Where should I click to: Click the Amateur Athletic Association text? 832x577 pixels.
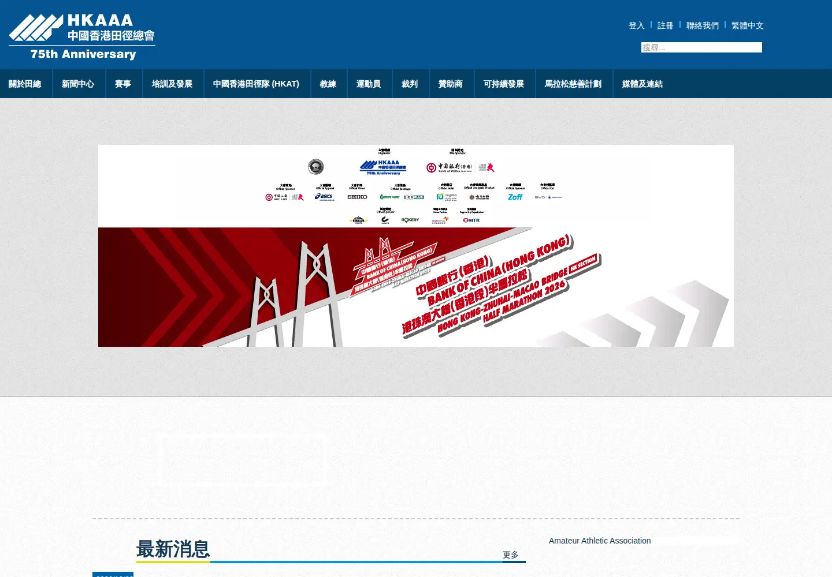pos(600,541)
